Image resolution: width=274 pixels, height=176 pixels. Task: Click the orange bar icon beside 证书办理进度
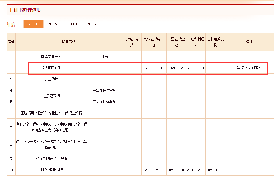pos(10,10)
